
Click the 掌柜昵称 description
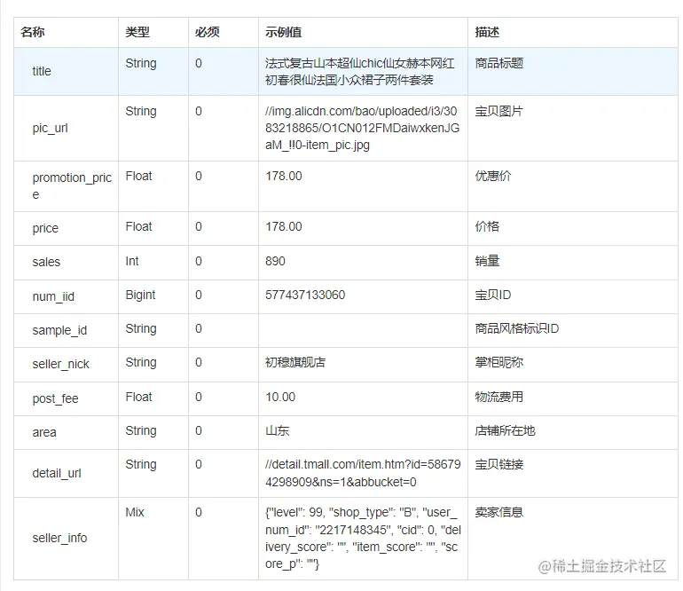tap(499, 362)
